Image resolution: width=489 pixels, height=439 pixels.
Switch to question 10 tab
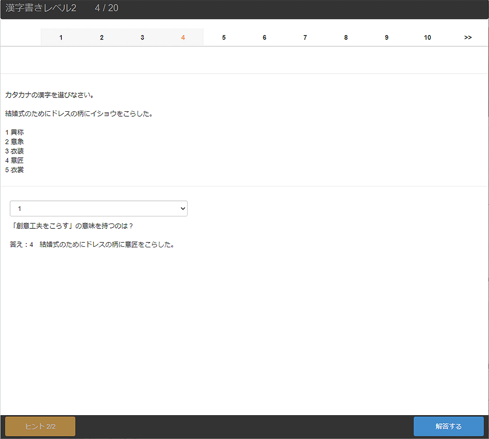click(x=427, y=38)
